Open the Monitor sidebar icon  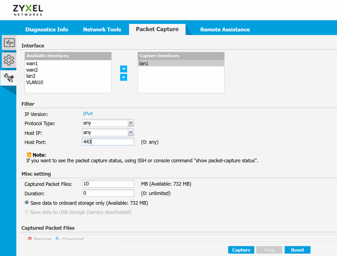pos(9,43)
